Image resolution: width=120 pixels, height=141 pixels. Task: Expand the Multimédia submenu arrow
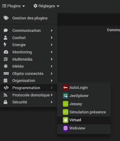pyautogui.click(x=52, y=59)
